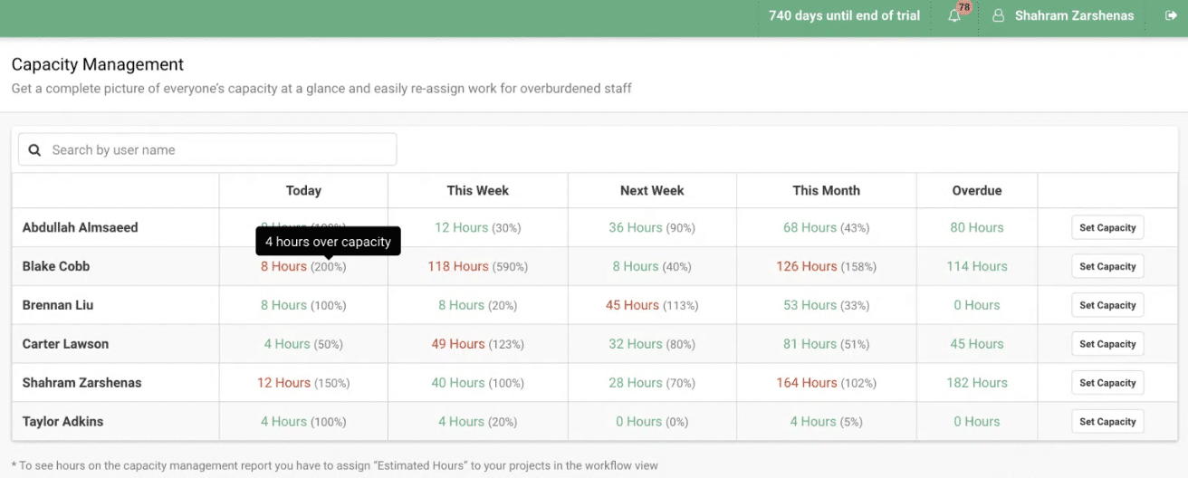Click the 740 days until end of trial notice
Image resolution: width=1188 pixels, height=478 pixels.
[x=844, y=15]
